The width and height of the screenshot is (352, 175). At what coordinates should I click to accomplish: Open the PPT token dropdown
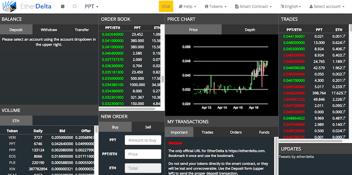coord(92,7)
